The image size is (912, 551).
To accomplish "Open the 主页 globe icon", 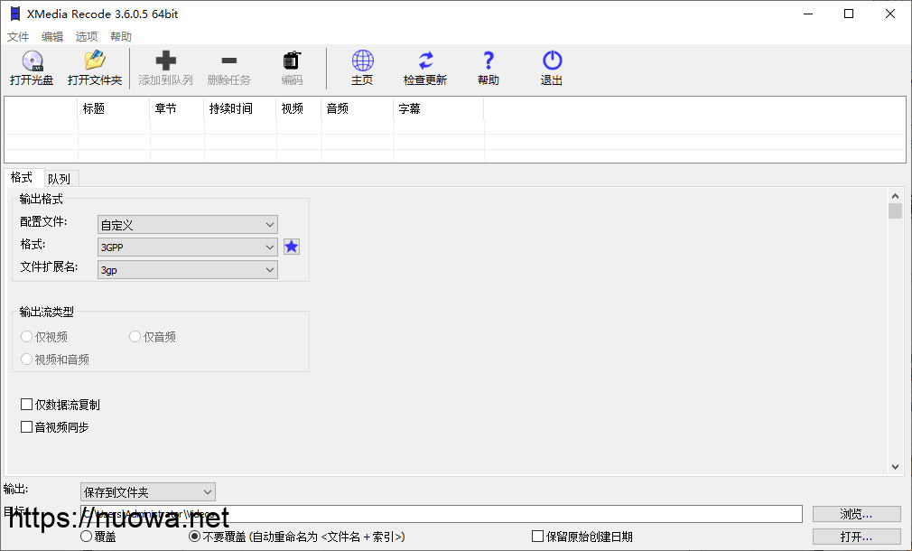I will coord(362,61).
